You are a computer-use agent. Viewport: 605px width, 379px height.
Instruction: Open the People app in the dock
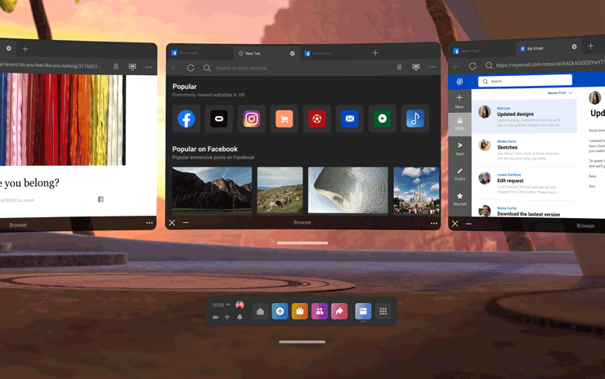coord(320,311)
